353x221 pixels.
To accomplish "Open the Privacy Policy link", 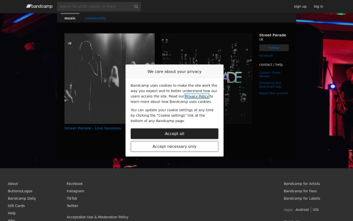I will coord(197,96).
